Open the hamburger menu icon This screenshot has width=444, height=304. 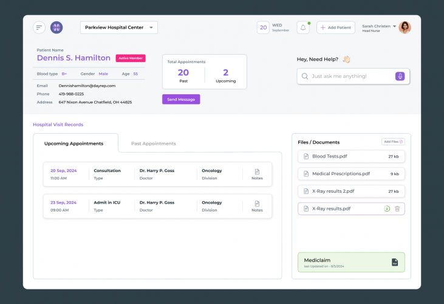point(39,27)
